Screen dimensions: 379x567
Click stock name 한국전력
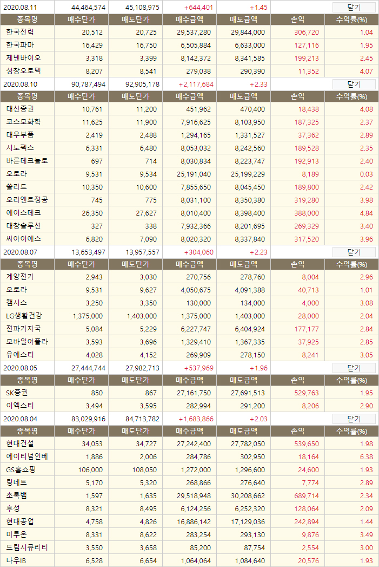point(20,32)
